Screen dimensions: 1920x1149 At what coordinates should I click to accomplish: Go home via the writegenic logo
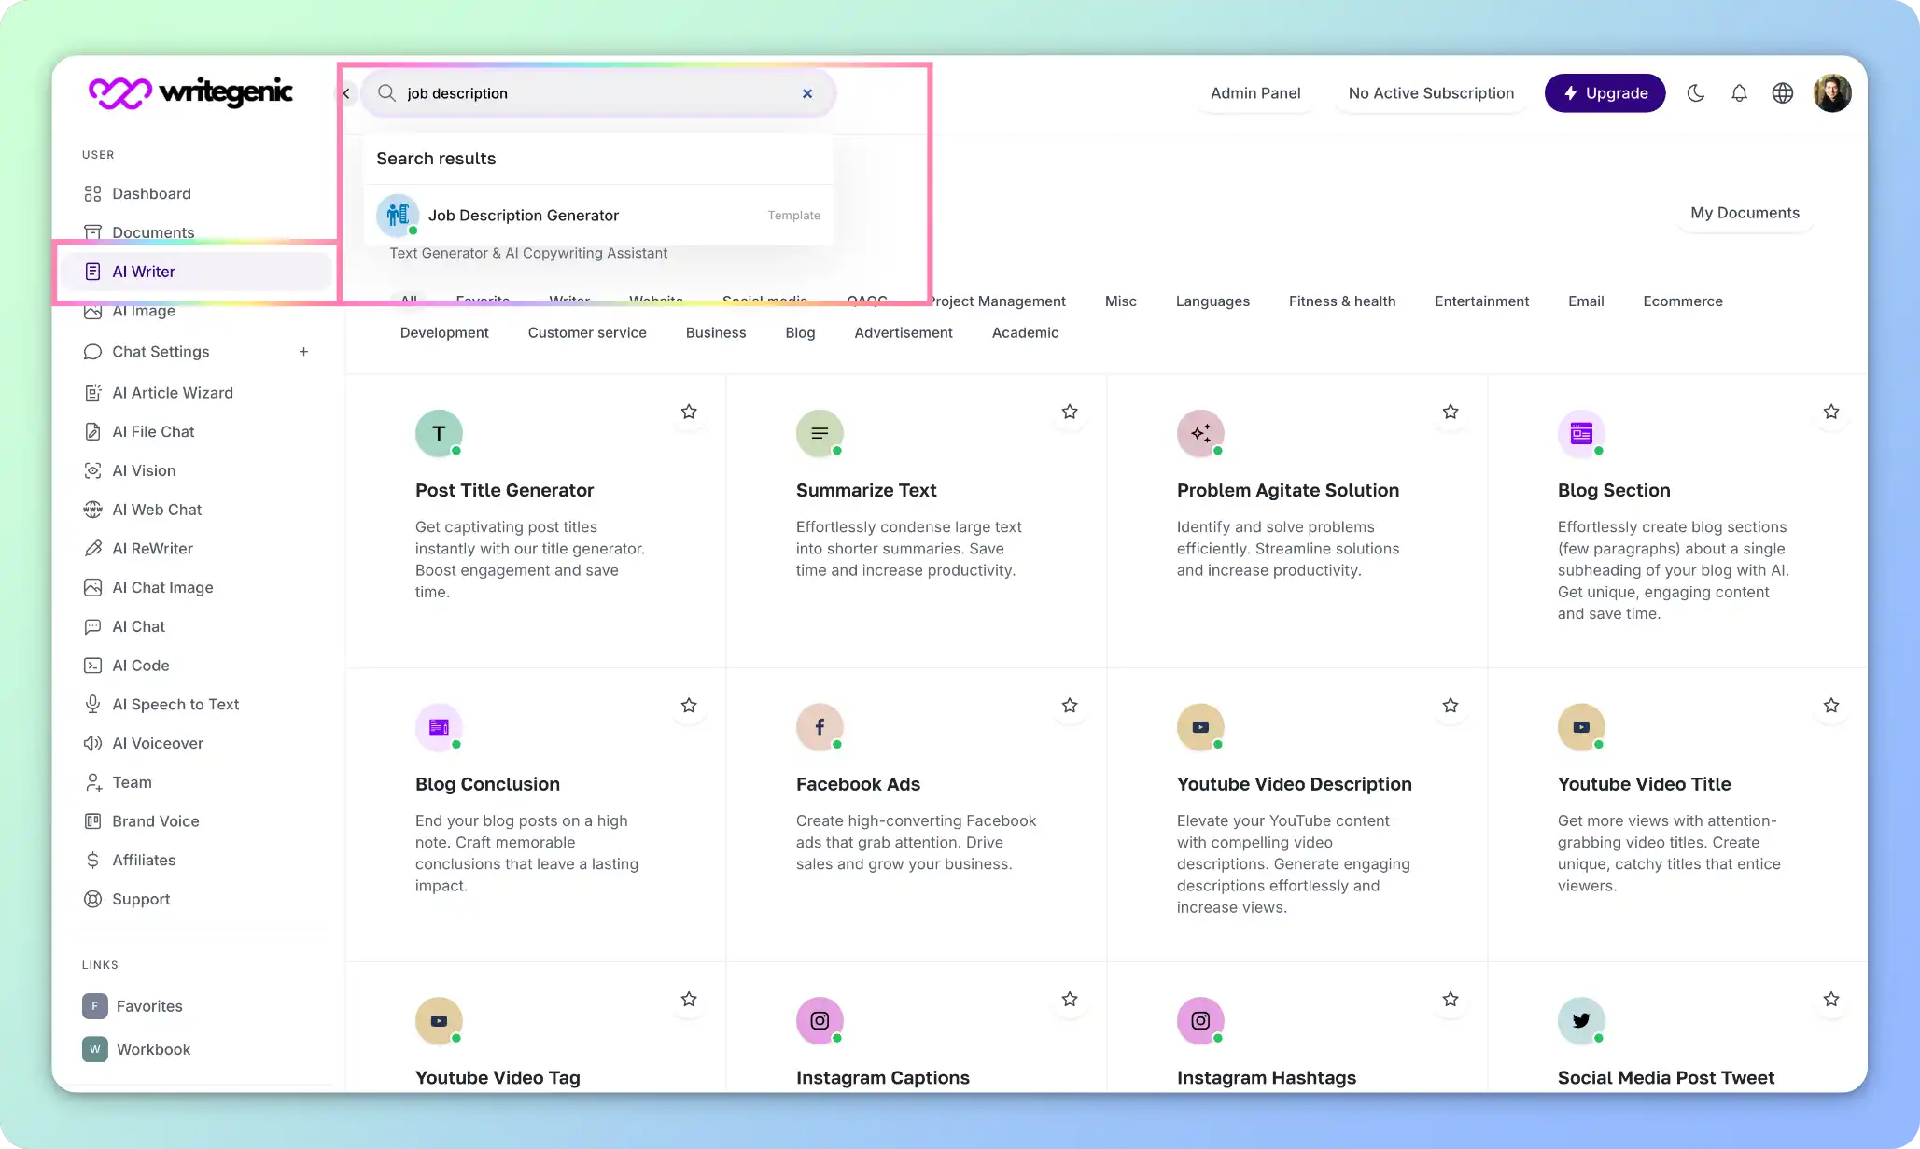[x=190, y=92]
